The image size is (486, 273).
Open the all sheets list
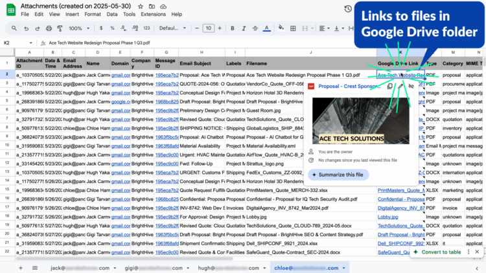(35, 268)
